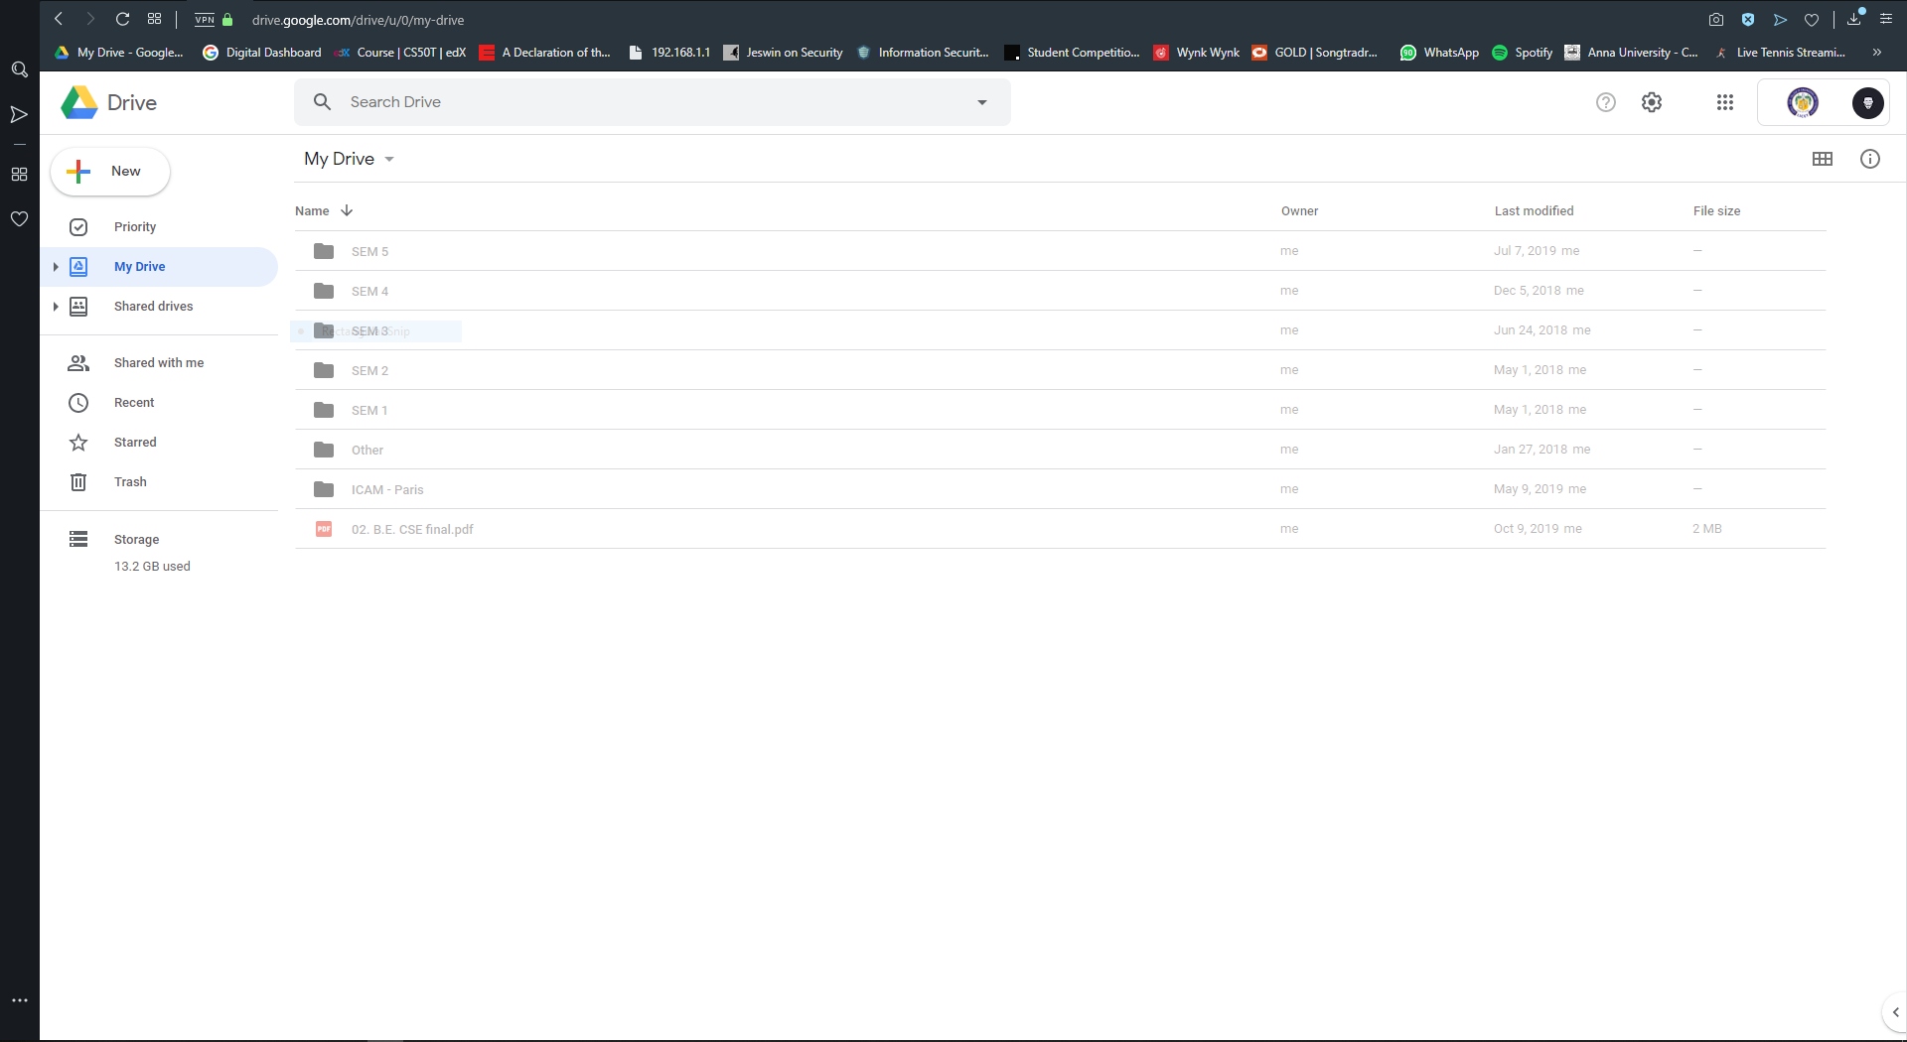
Task: Select Recent in the Drive sidebar
Action: 132,402
